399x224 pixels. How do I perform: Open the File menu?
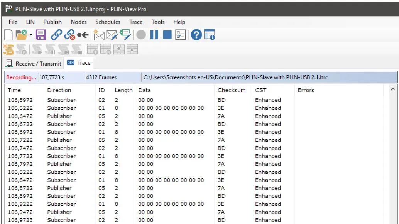pos(13,22)
